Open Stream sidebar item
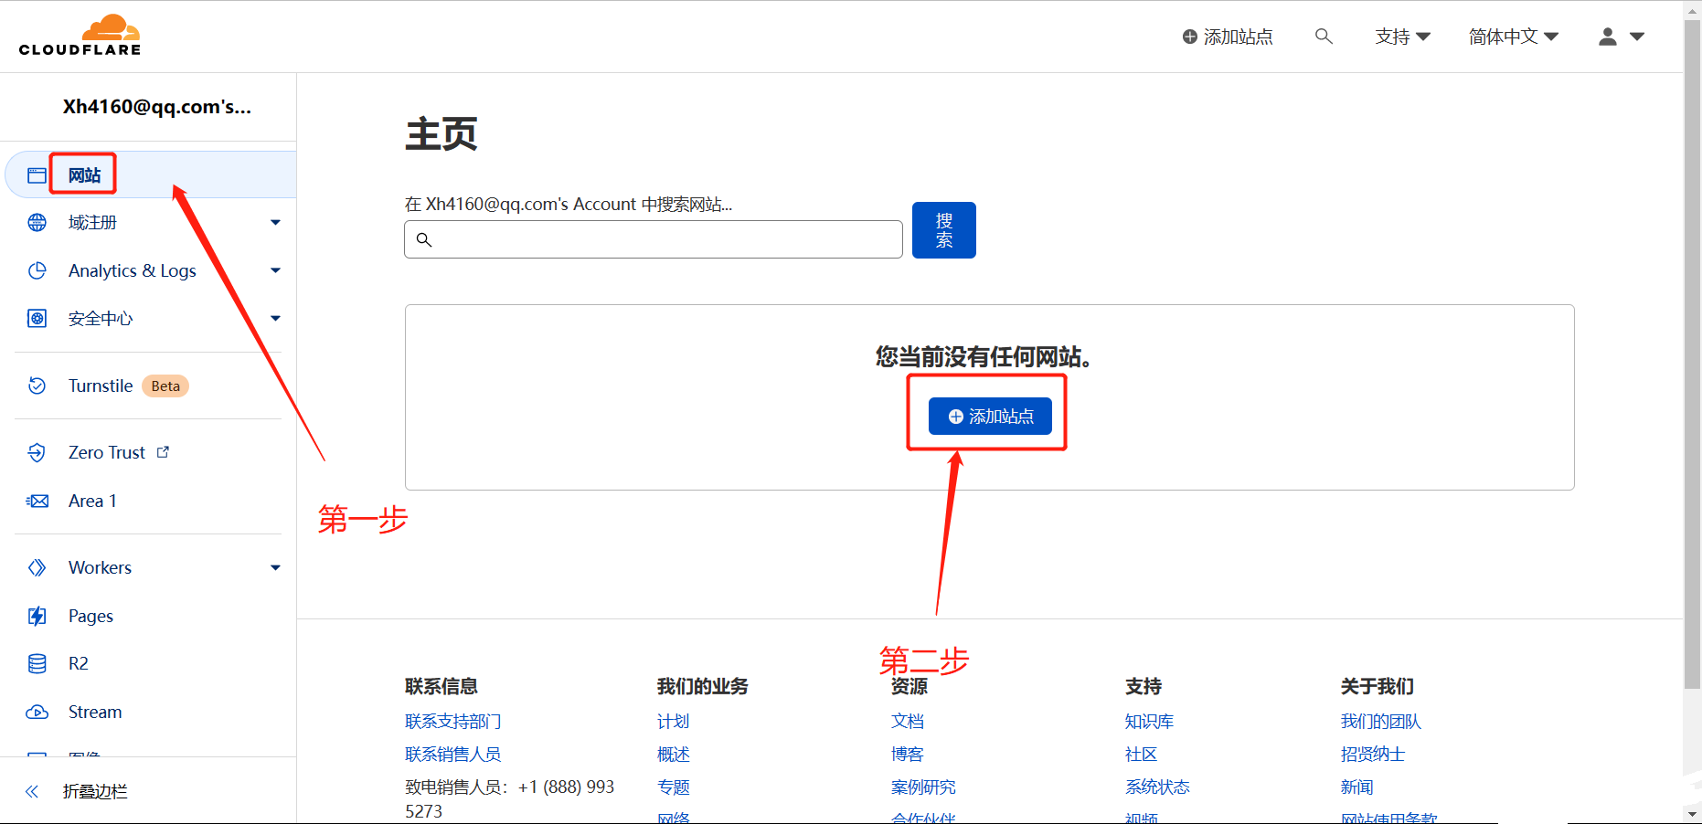The image size is (1702, 824). (x=95, y=712)
